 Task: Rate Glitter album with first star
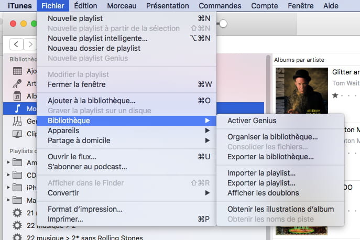coord(335,95)
